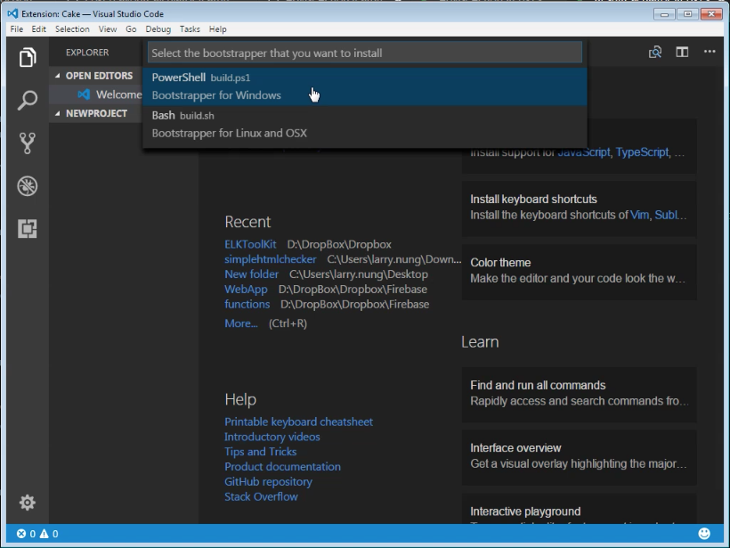Click Find and run all commands card

click(x=580, y=394)
